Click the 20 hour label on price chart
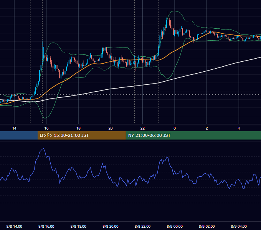 coord(111,128)
